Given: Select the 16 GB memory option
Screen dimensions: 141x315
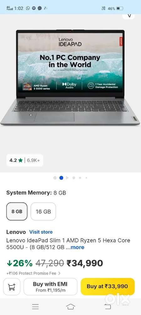Looking at the screenshot, I should 43,211.
